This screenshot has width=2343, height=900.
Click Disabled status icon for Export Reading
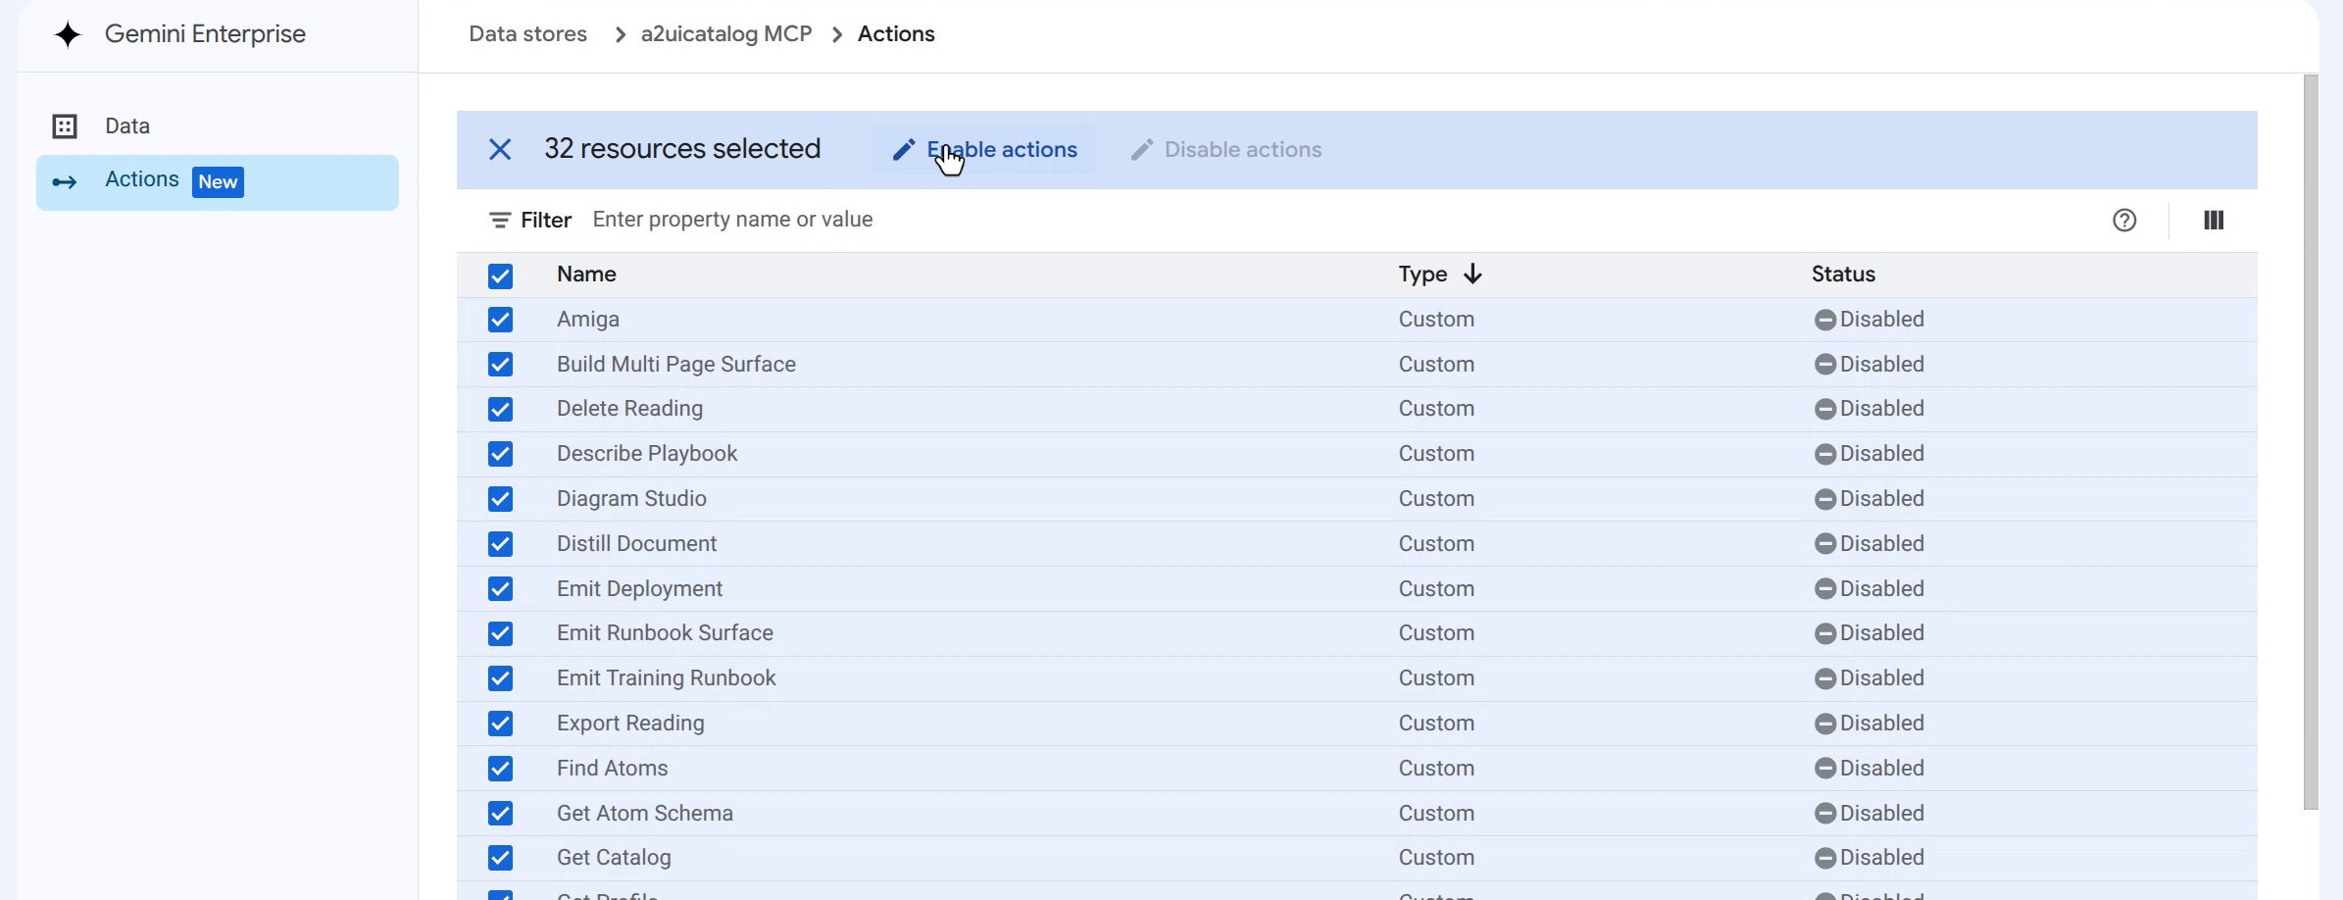point(1824,724)
